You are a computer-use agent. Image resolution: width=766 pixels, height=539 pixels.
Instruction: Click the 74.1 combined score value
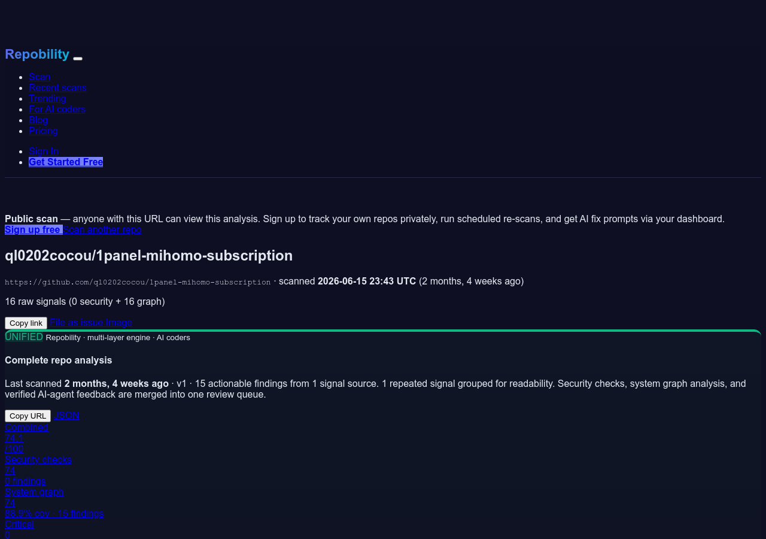click(14, 438)
